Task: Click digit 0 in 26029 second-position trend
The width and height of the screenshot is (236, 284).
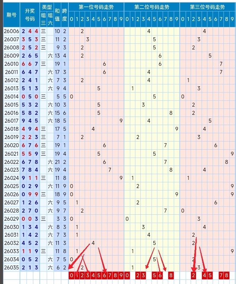Action: 127,219
